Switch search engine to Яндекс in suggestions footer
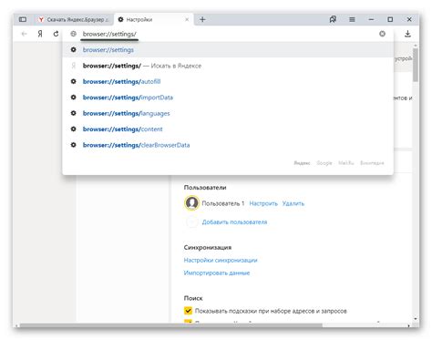This screenshot has width=432, height=340. click(302, 163)
